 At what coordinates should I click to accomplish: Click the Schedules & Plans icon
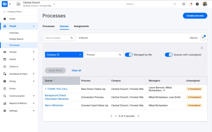(5, 74)
